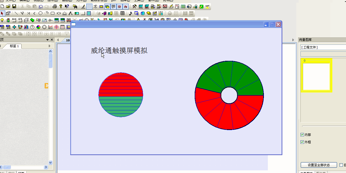Toggle the grid display toolbar button
Image resolution: width=346 pixels, height=173 pixels.
coord(89,6)
